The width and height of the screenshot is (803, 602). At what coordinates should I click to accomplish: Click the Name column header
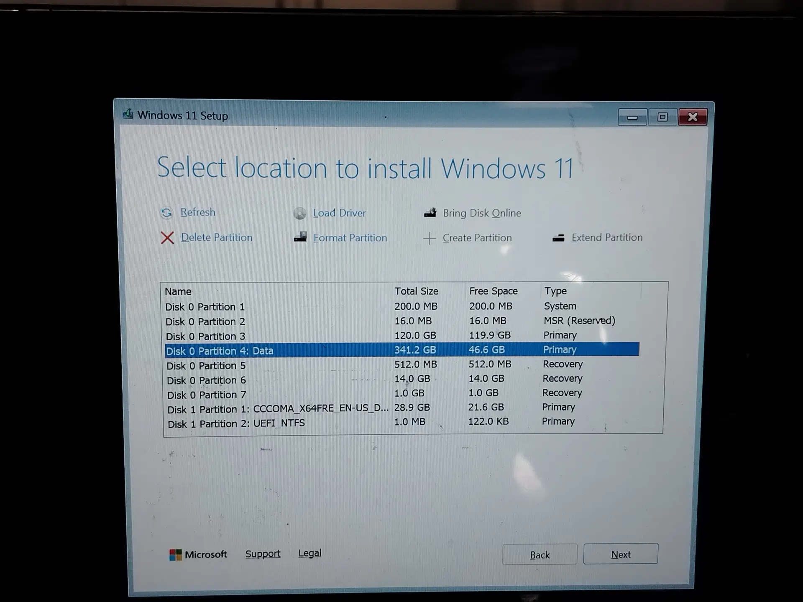[178, 291]
